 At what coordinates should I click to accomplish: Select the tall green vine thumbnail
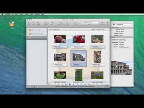click(x=79, y=75)
